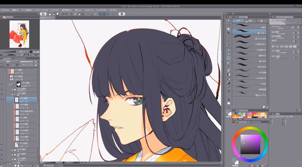Collapse the expanded folder with masked thumbnail
The height and width of the screenshot is (167, 302).
[10, 84]
